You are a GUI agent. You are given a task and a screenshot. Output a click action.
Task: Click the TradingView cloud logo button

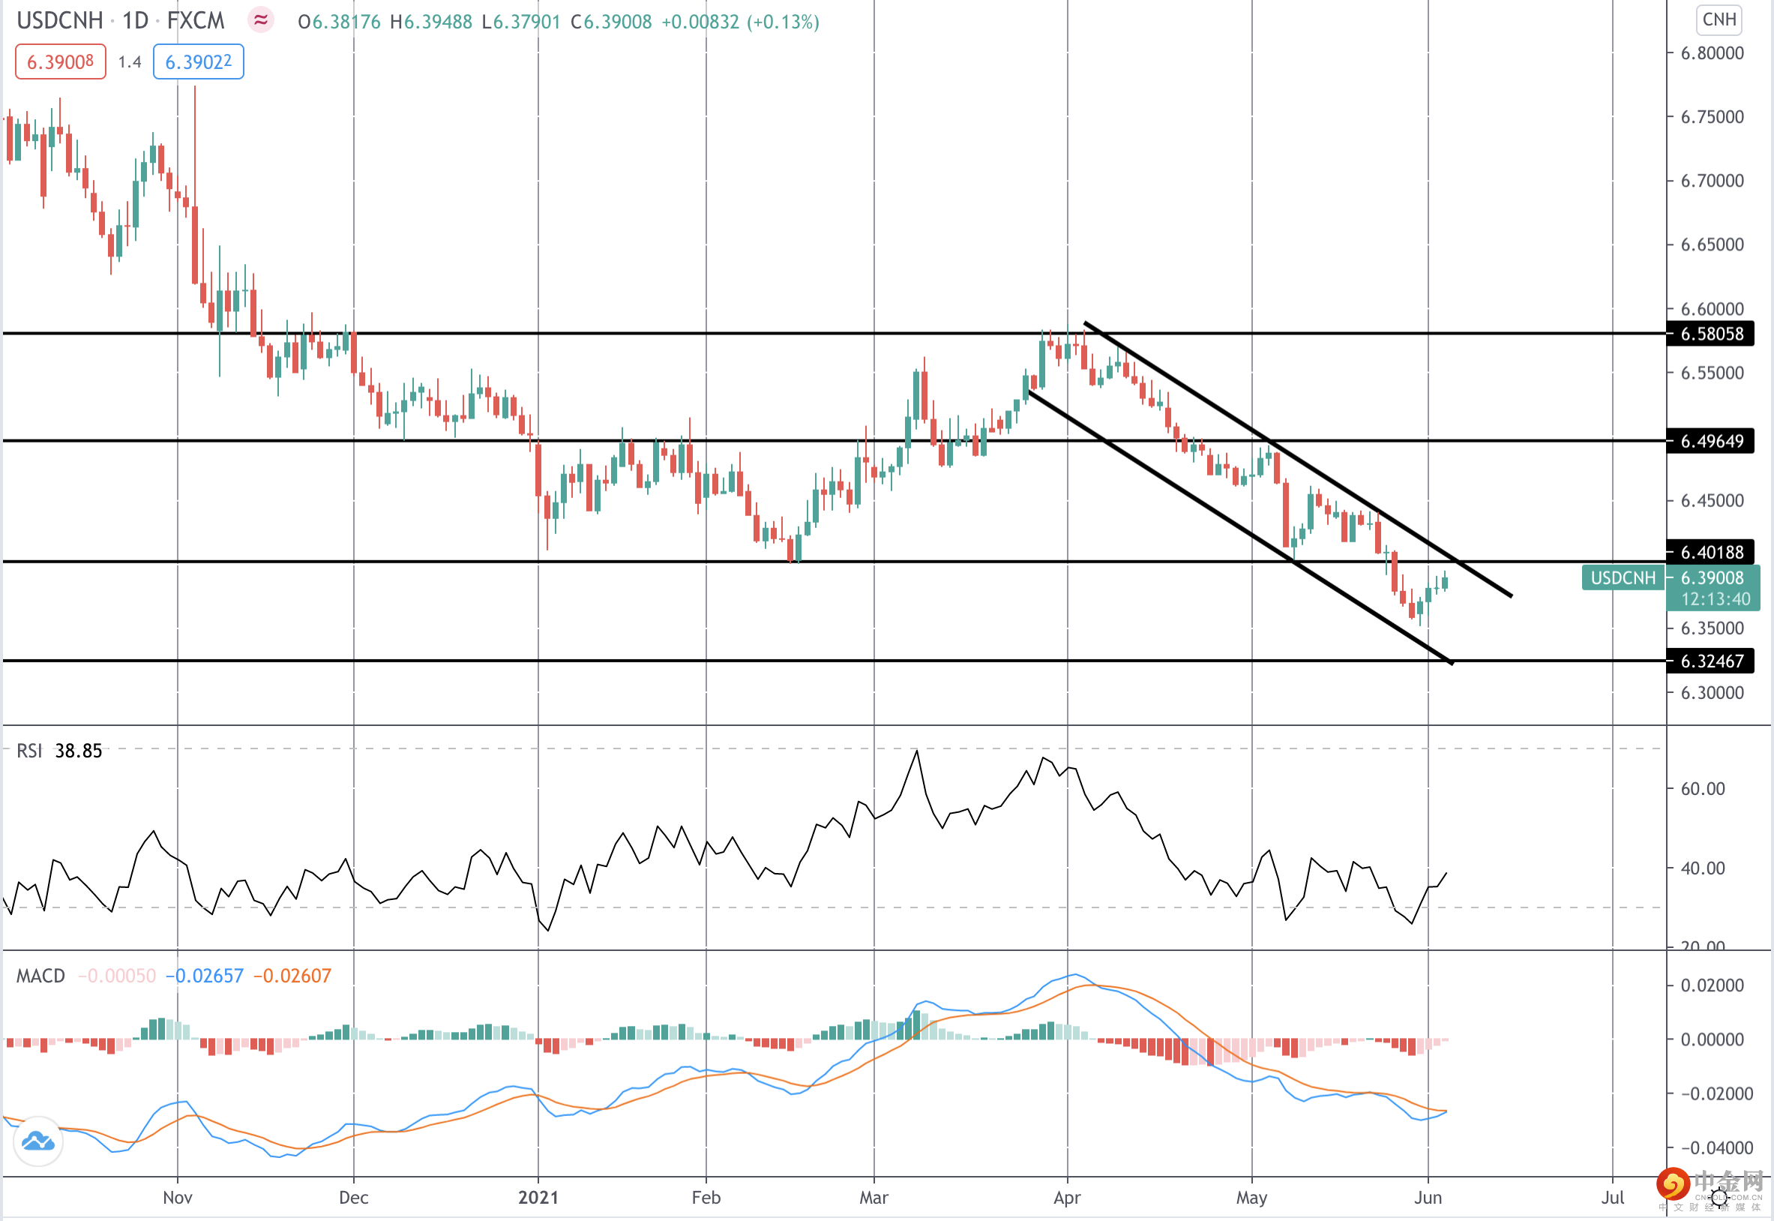(x=37, y=1142)
